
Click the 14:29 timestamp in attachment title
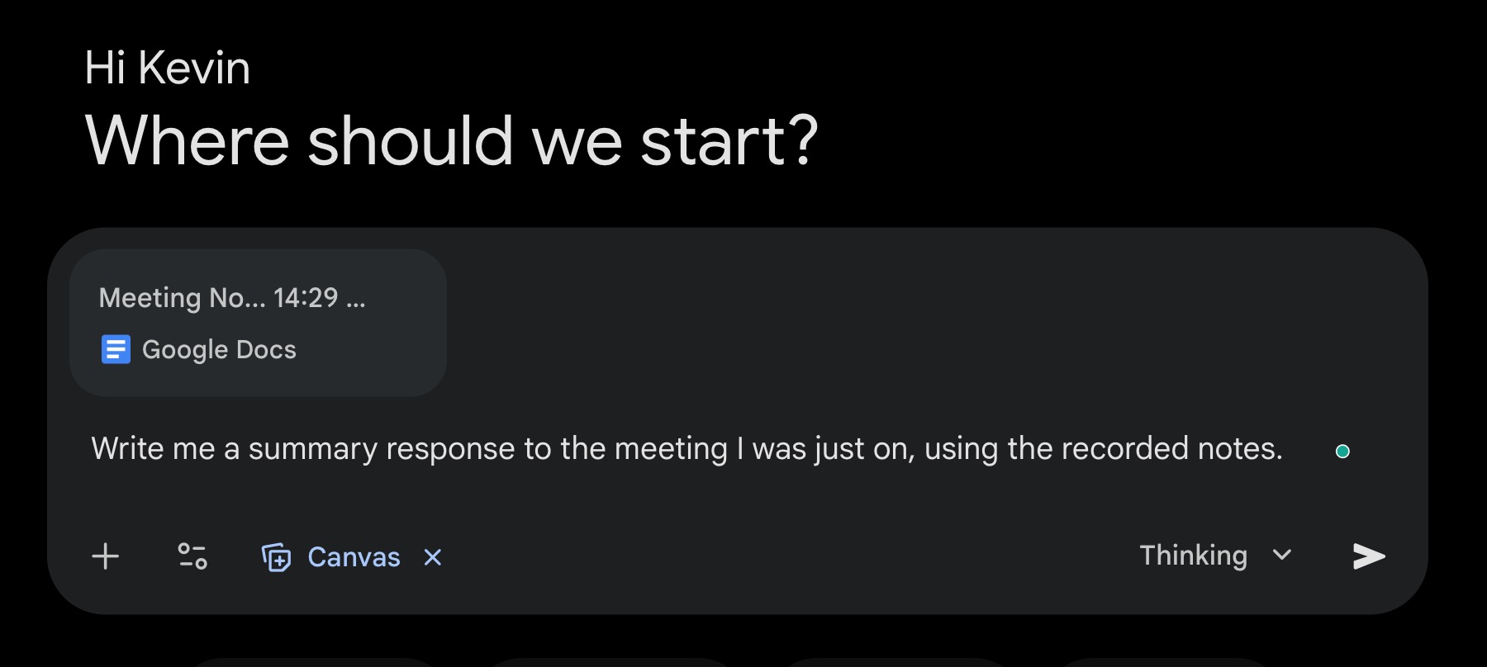[306, 297]
